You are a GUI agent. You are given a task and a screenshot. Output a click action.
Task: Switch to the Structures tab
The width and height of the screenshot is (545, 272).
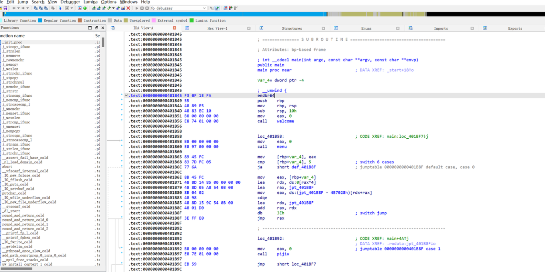[x=292, y=28]
